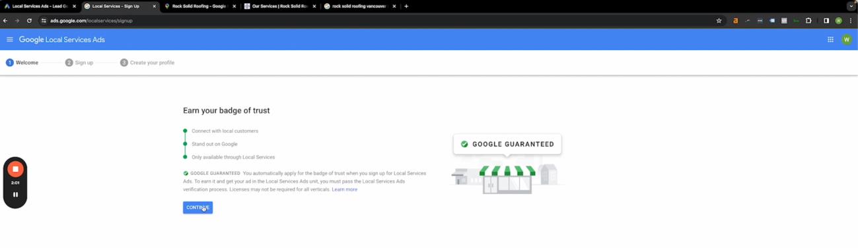Expand the tab search dropdown arrow
858x248 pixels.
coord(851,6)
